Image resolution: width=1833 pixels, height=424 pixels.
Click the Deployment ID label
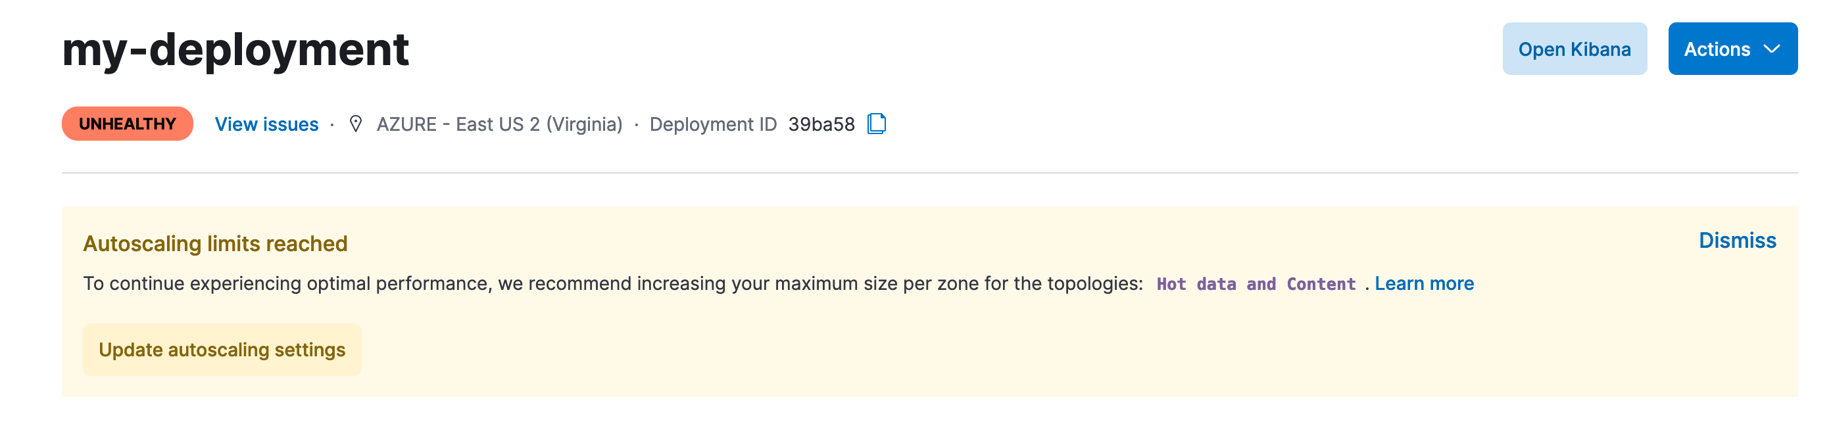[713, 124]
